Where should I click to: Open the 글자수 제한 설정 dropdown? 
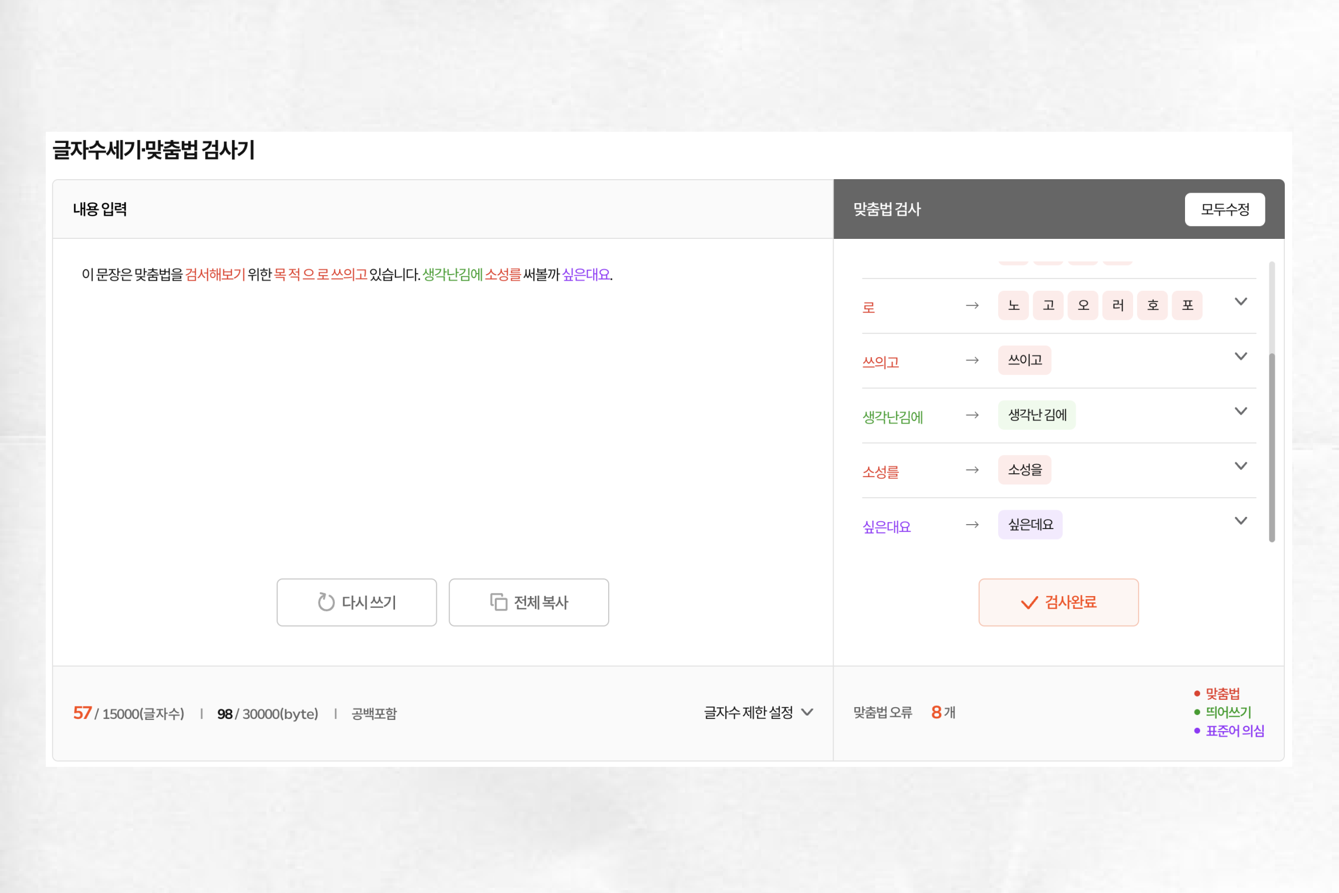click(x=758, y=713)
